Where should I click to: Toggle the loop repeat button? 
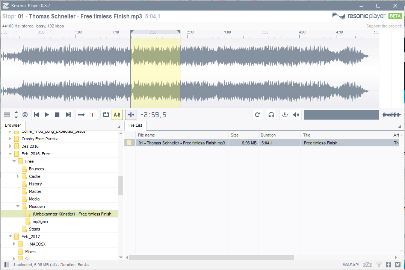click(x=106, y=115)
